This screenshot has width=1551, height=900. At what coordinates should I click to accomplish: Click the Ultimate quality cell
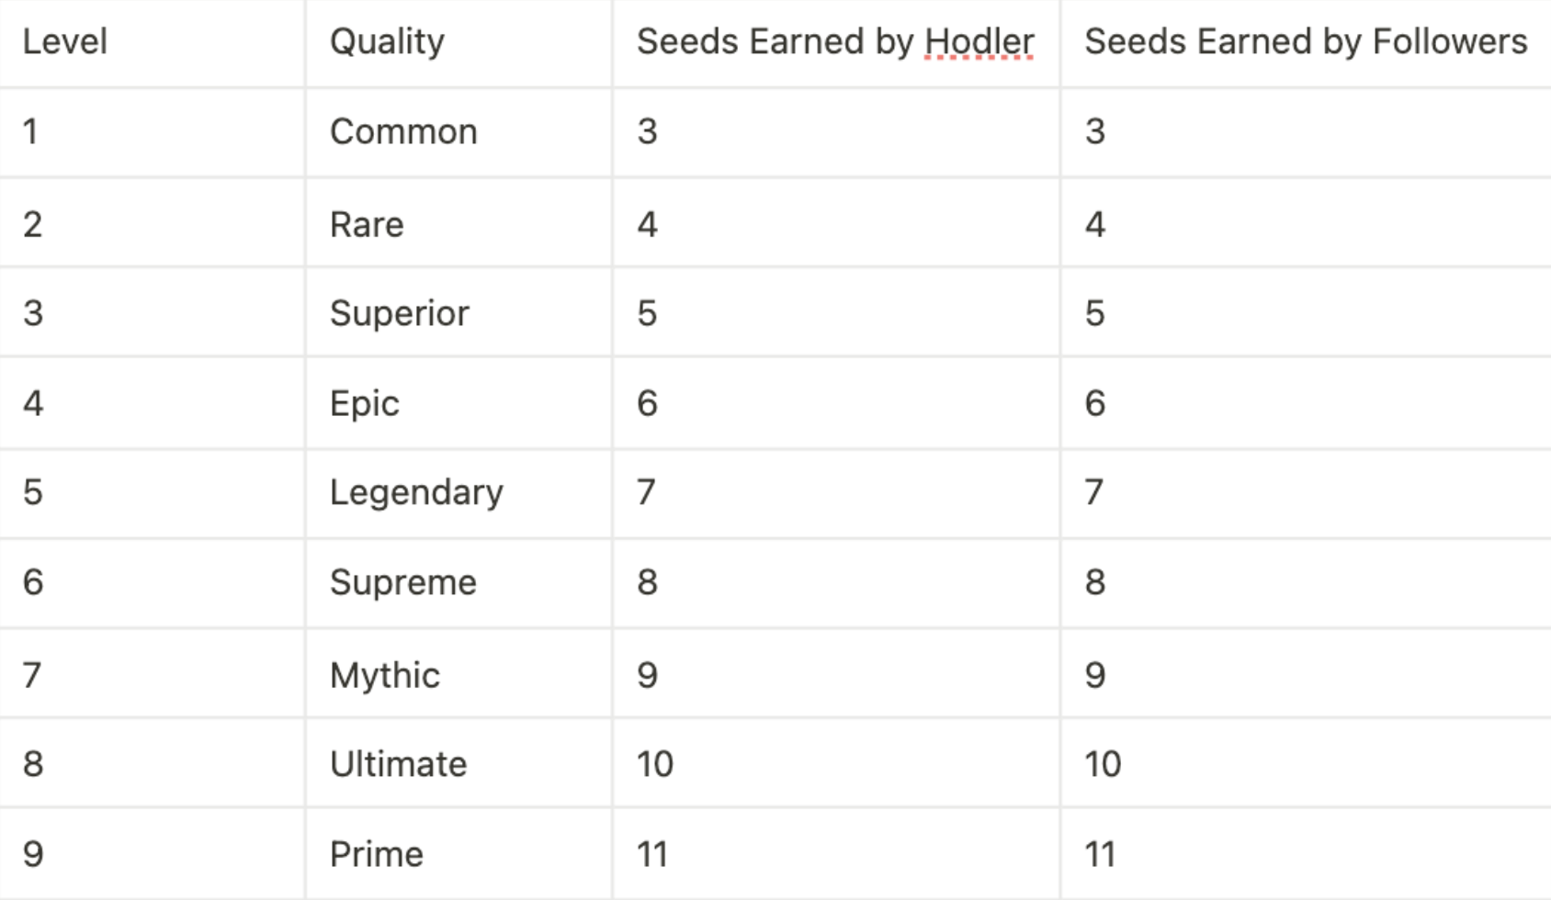click(x=398, y=765)
